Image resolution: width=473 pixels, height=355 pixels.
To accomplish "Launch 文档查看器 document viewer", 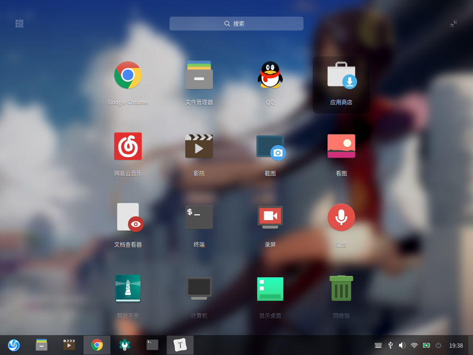I will (x=128, y=218).
